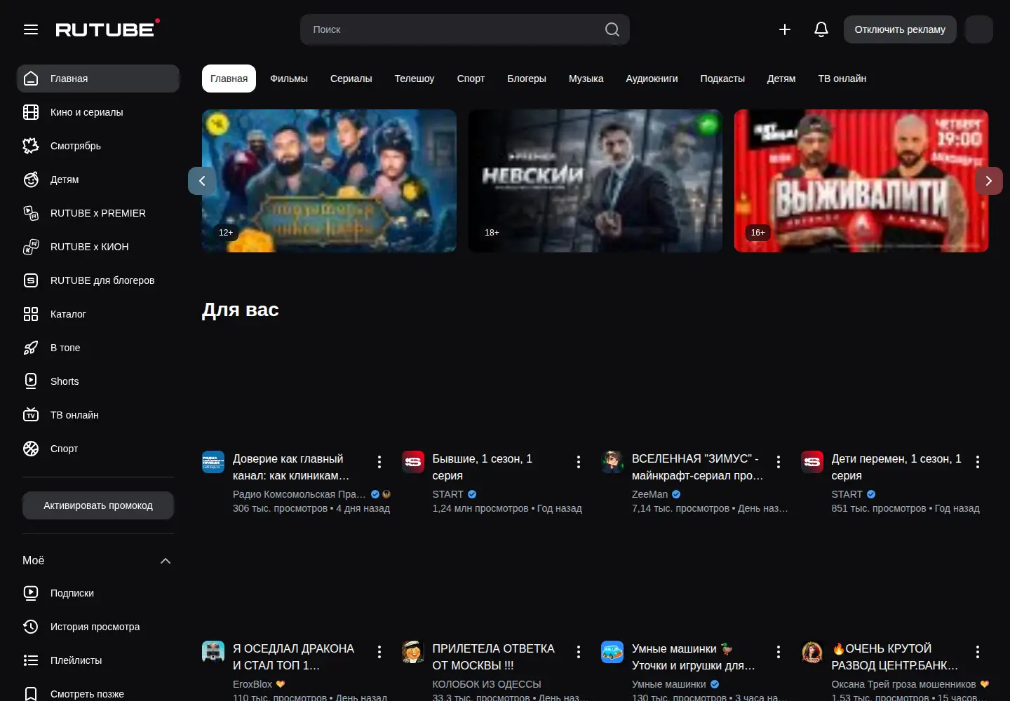
Task: Click the Спорт ball icon in sidebar
Action: coord(31,449)
